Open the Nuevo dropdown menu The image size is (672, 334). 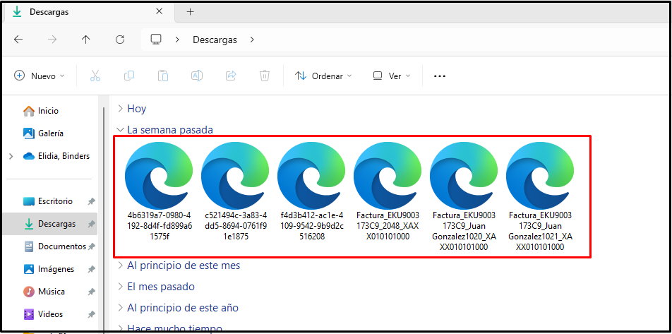pos(40,76)
